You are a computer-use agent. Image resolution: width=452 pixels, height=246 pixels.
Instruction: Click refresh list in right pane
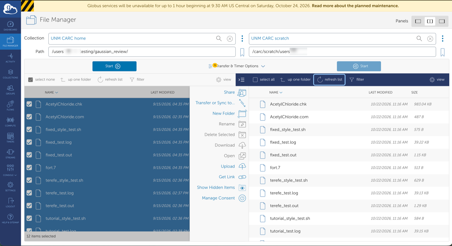pyautogui.click(x=329, y=80)
